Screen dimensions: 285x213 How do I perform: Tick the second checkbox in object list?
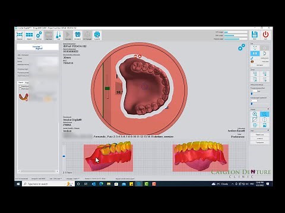point(20,89)
